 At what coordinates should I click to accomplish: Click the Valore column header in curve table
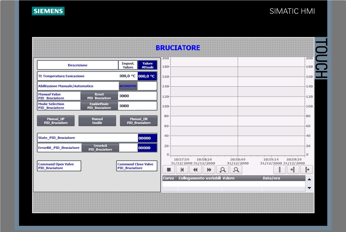242,178
